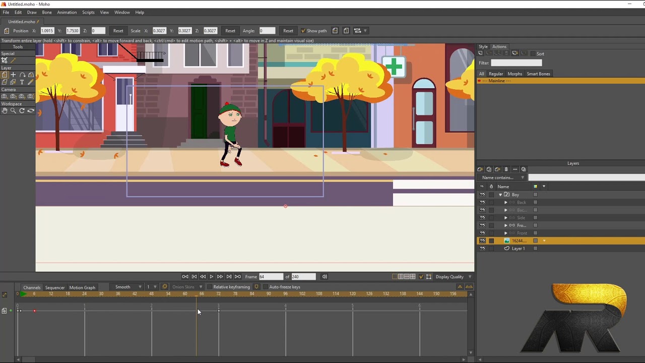This screenshot has height=363, width=645.
Task: Enable the Relative keyframing checkbox
Action: click(210, 287)
